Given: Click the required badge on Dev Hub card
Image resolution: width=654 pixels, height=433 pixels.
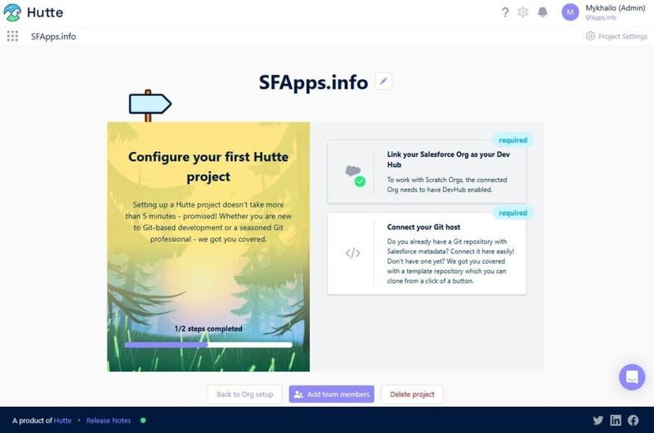Looking at the screenshot, I should [x=513, y=141].
